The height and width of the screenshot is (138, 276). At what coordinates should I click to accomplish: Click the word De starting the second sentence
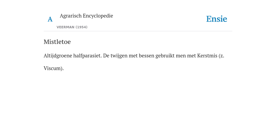point(106,56)
